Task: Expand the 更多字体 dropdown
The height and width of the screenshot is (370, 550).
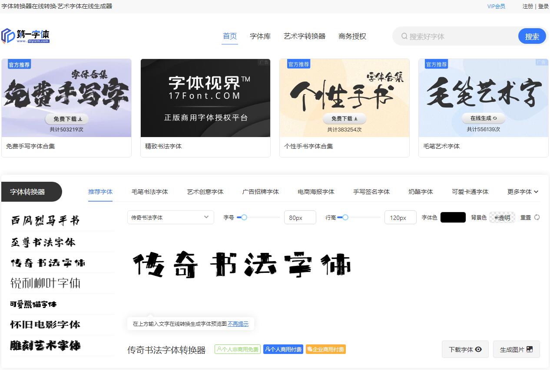Action: point(523,192)
